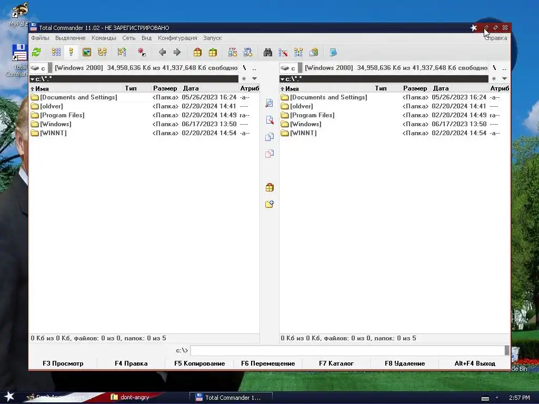Screen dimensions: 539x404
Task: Click F8 Удаление button
Action: (x=405, y=363)
